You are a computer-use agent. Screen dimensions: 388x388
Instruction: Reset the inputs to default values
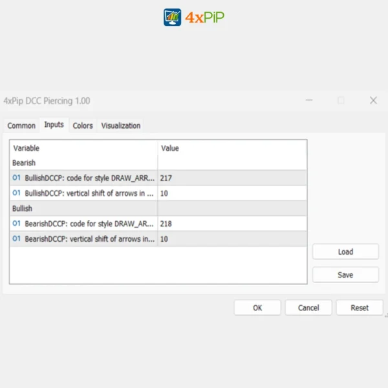(360, 308)
